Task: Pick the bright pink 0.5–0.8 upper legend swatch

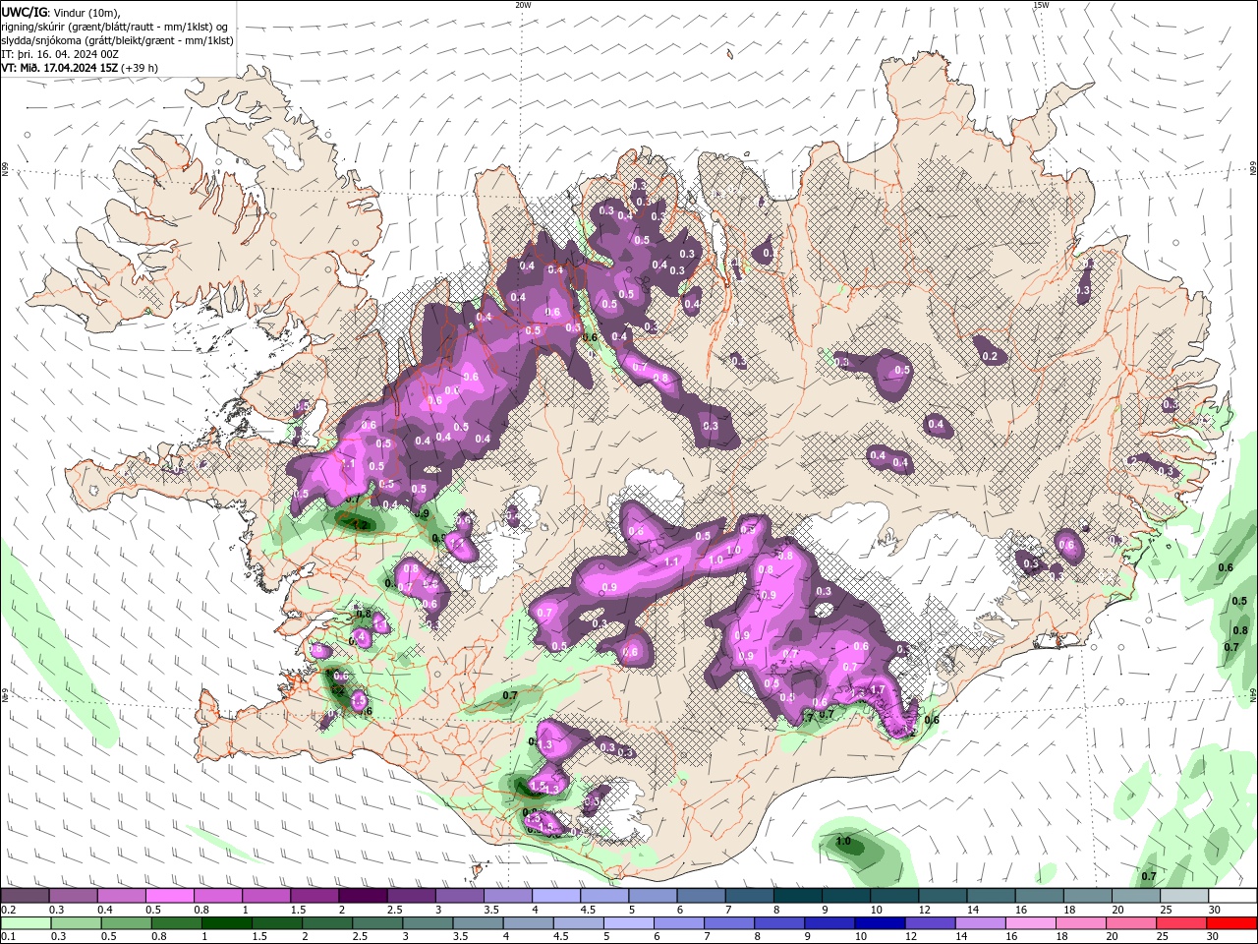Action: point(170,896)
